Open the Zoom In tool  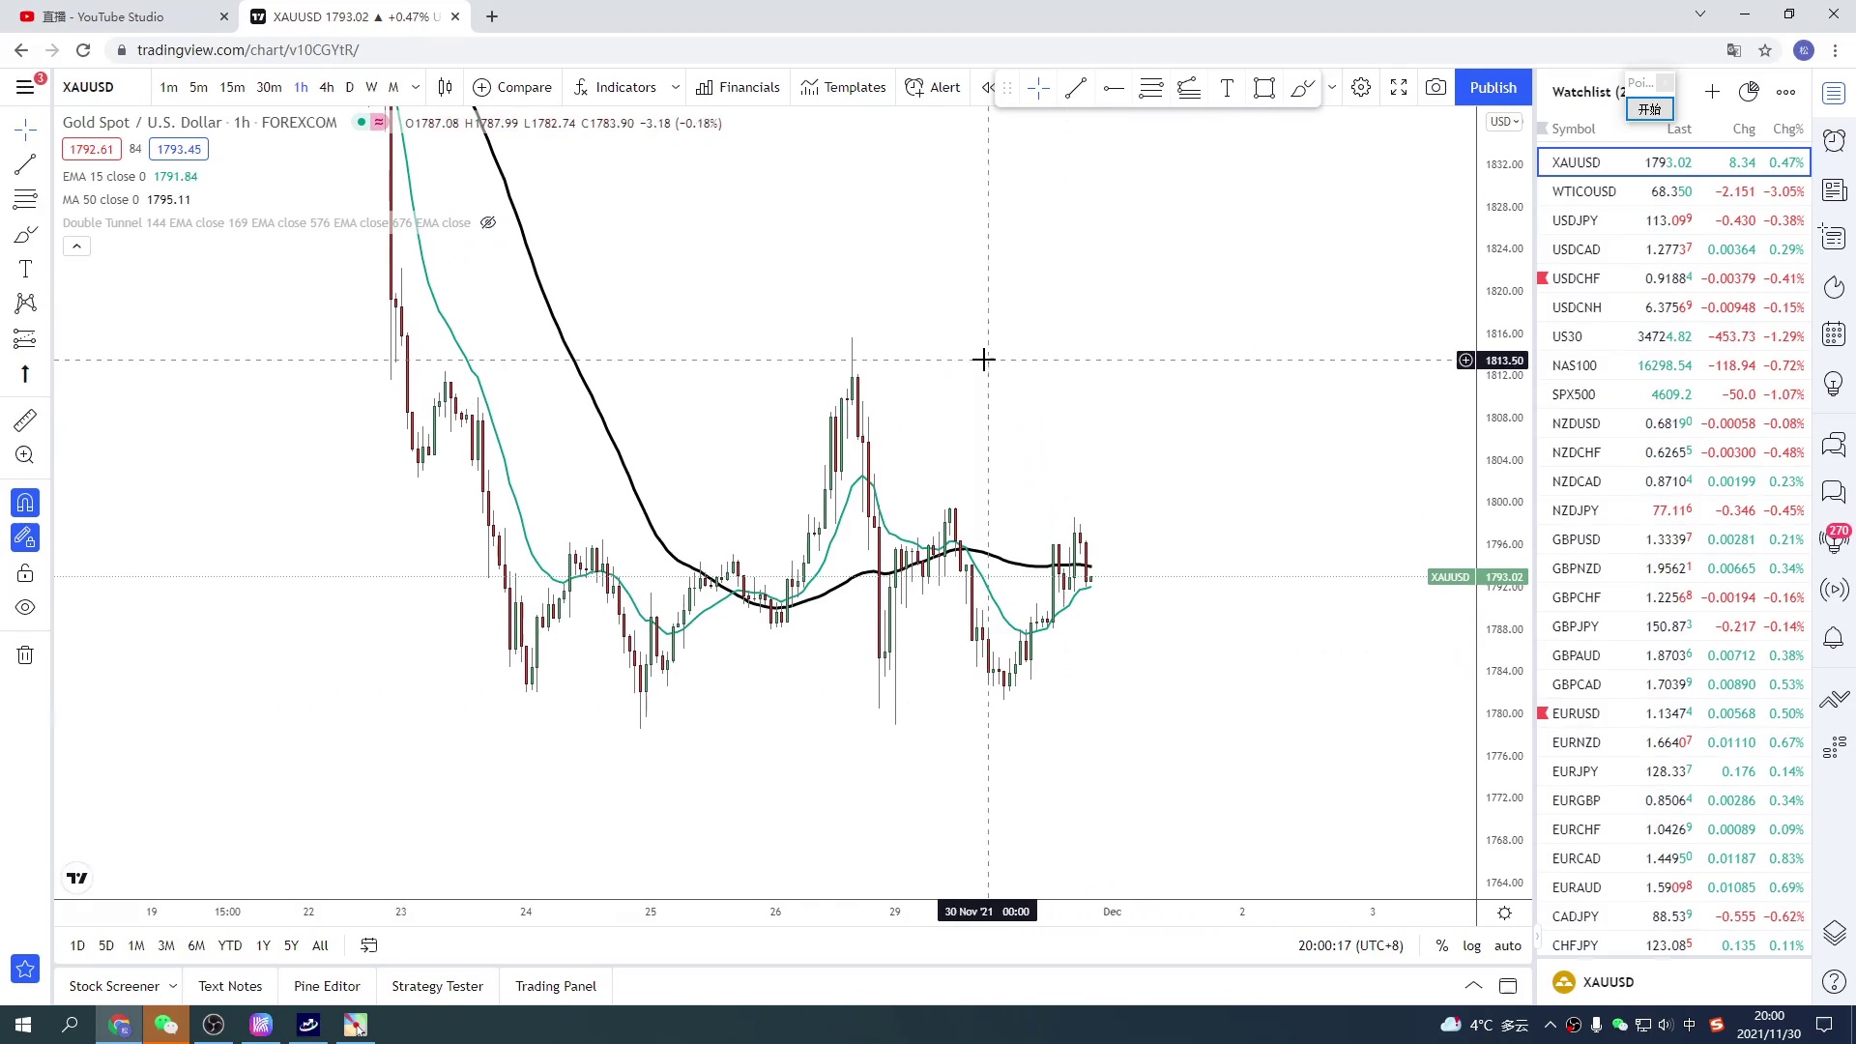point(25,455)
